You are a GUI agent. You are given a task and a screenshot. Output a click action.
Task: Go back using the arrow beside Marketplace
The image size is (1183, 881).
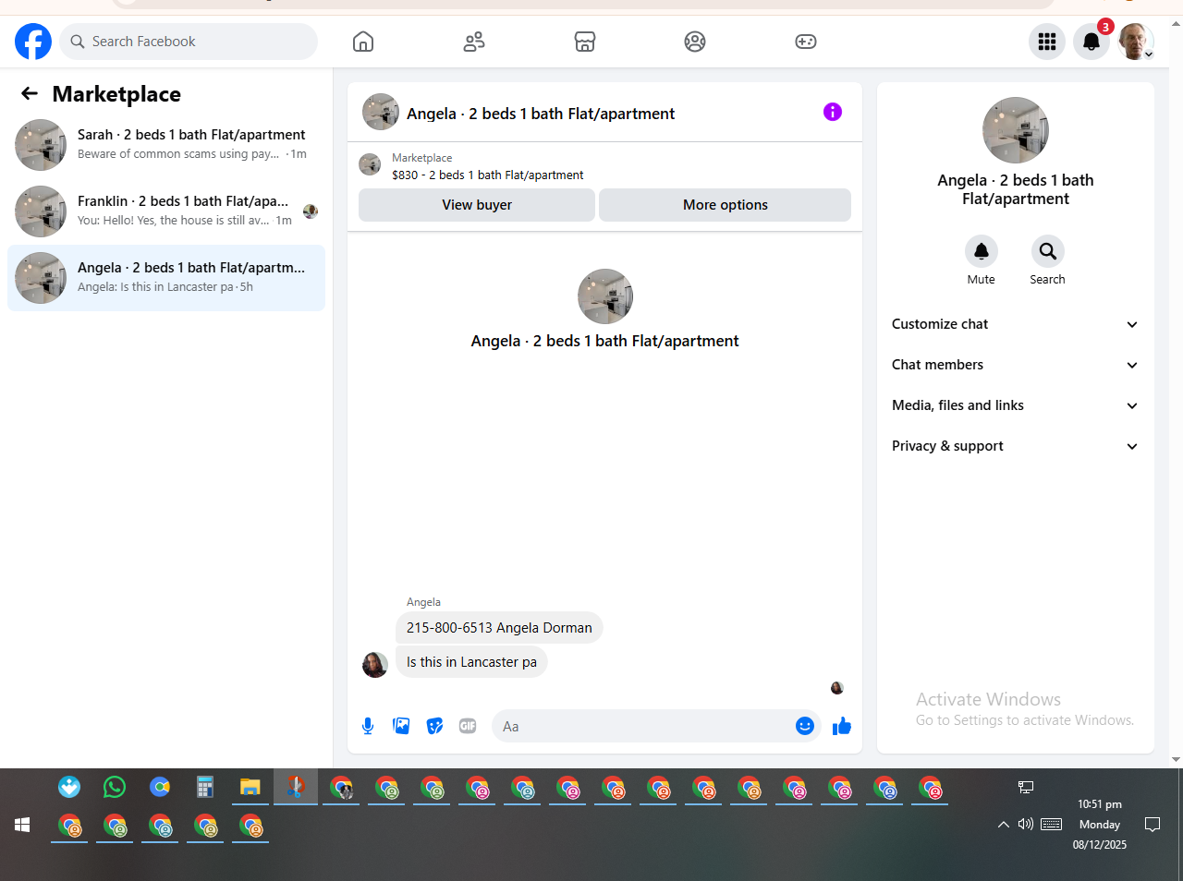[30, 93]
